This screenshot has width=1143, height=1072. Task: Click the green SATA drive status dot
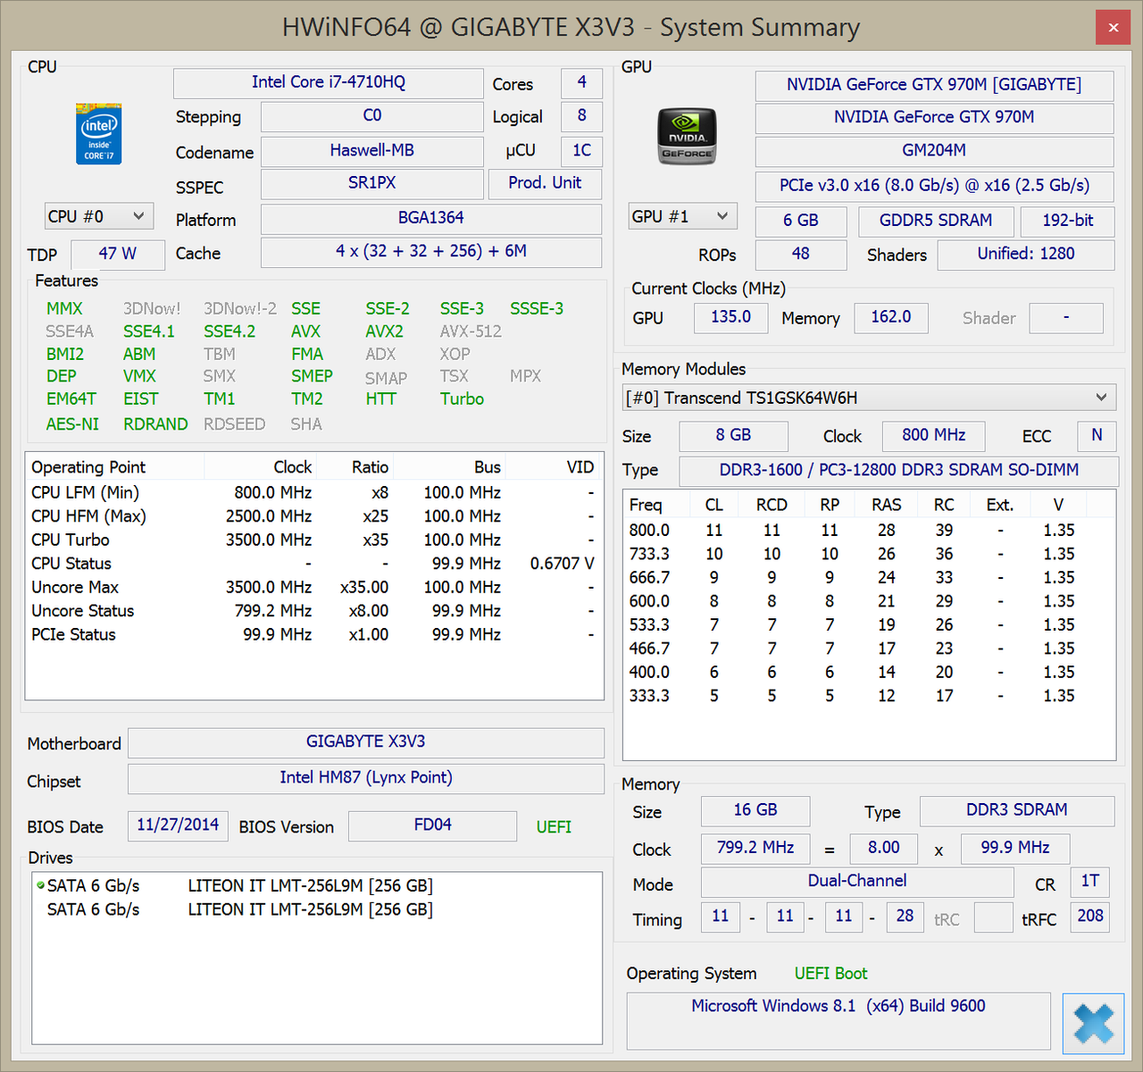pyautogui.click(x=40, y=885)
